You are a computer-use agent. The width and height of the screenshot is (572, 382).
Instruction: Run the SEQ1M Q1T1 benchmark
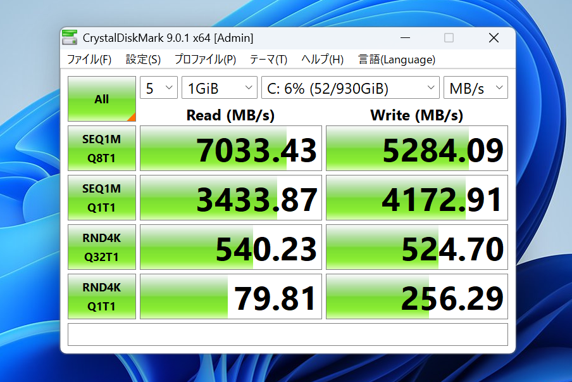[101, 198]
